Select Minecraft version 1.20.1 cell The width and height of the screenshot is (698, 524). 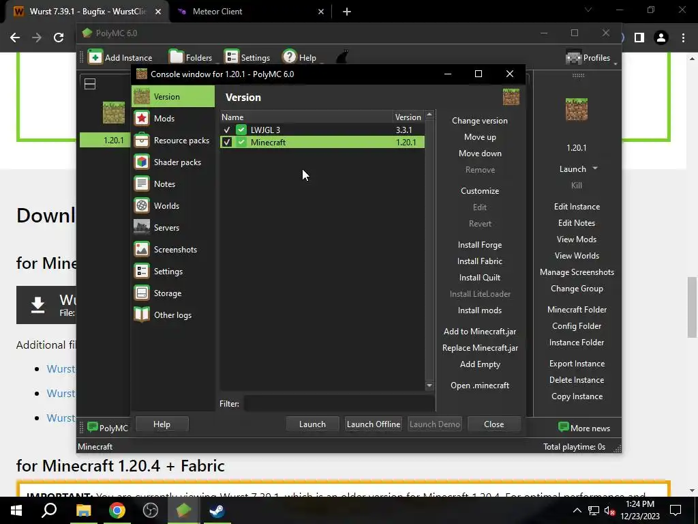point(406,142)
